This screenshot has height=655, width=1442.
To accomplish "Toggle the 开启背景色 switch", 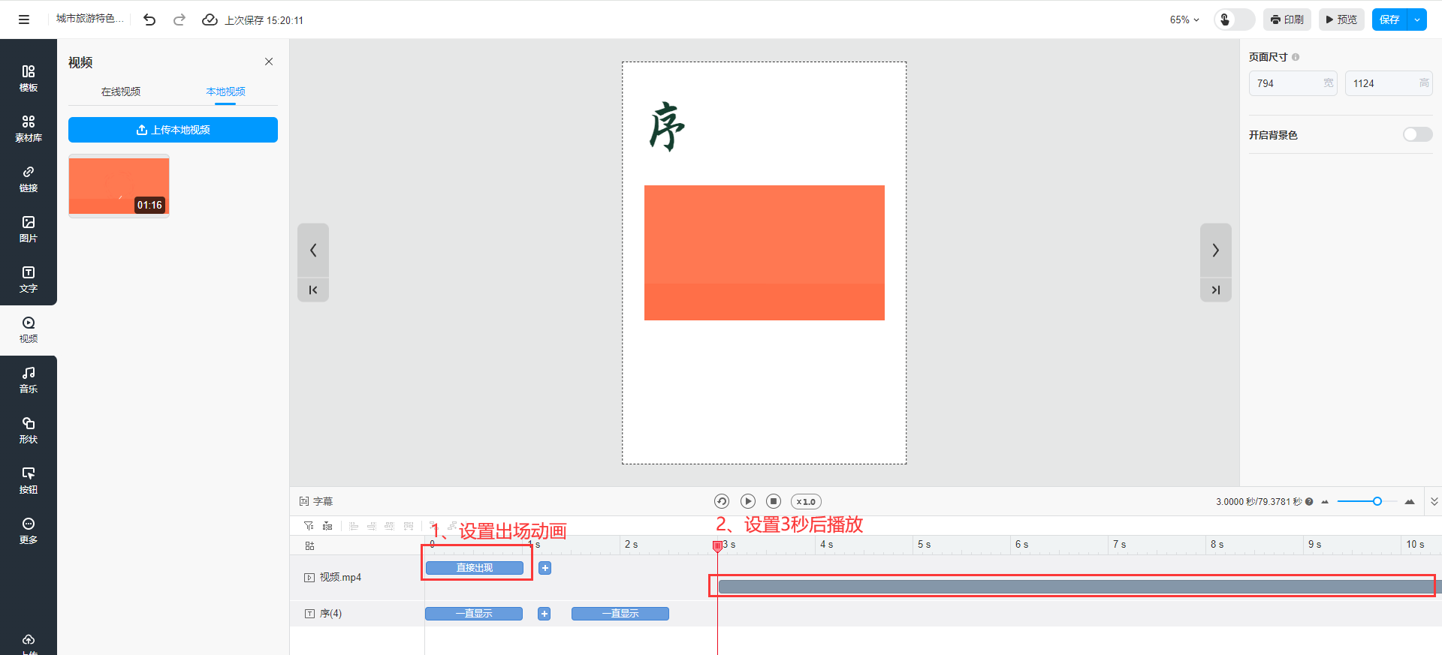I will [x=1417, y=134].
